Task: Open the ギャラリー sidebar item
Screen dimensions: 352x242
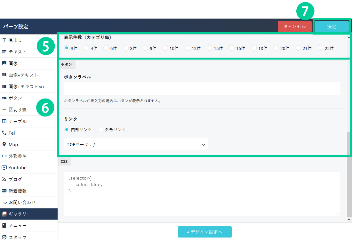Action: pos(29,214)
